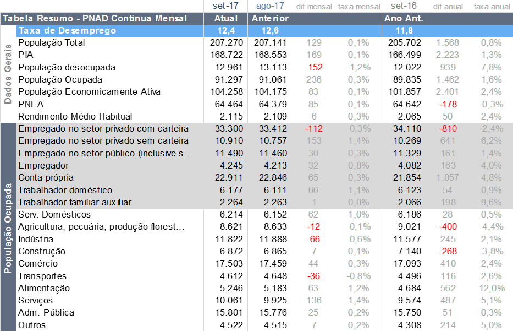Click 'População desocupada' row label
513x331 pixels.
point(67,68)
